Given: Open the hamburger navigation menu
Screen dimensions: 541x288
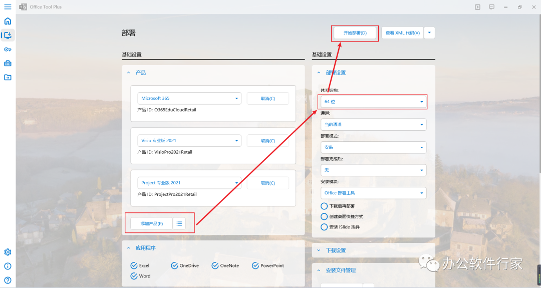Looking at the screenshot, I should click(8, 7).
